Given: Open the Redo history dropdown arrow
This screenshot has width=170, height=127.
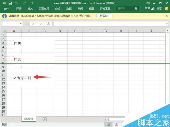Looking at the screenshot, I should coord(28,3).
